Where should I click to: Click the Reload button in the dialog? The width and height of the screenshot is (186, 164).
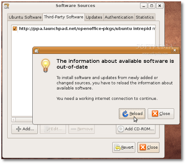click(x=132, y=114)
